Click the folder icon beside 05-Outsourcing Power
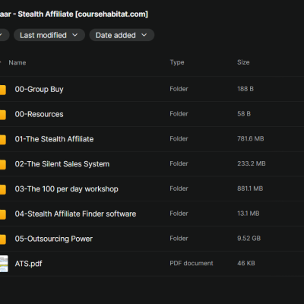The image size is (304, 304). (3, 239)
